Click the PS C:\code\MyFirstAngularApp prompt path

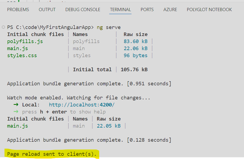(x=50, y=27)
